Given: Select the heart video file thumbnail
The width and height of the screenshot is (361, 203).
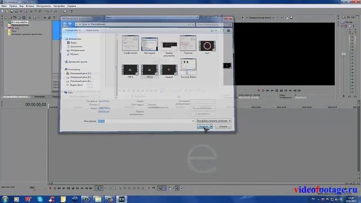Looking at the screenshot, I should 169,70.
